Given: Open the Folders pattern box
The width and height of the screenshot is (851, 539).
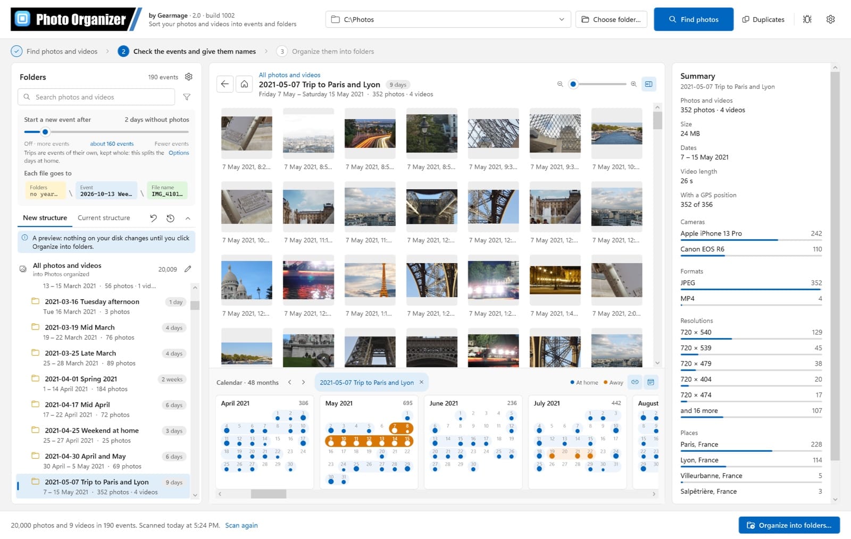Looking at the screenshot, I should (x=45, y=191).
